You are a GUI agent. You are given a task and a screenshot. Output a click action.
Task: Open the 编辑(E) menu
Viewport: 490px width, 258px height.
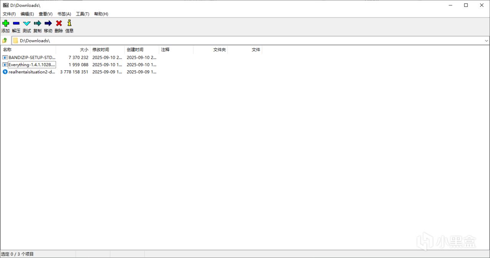[27, 14]
